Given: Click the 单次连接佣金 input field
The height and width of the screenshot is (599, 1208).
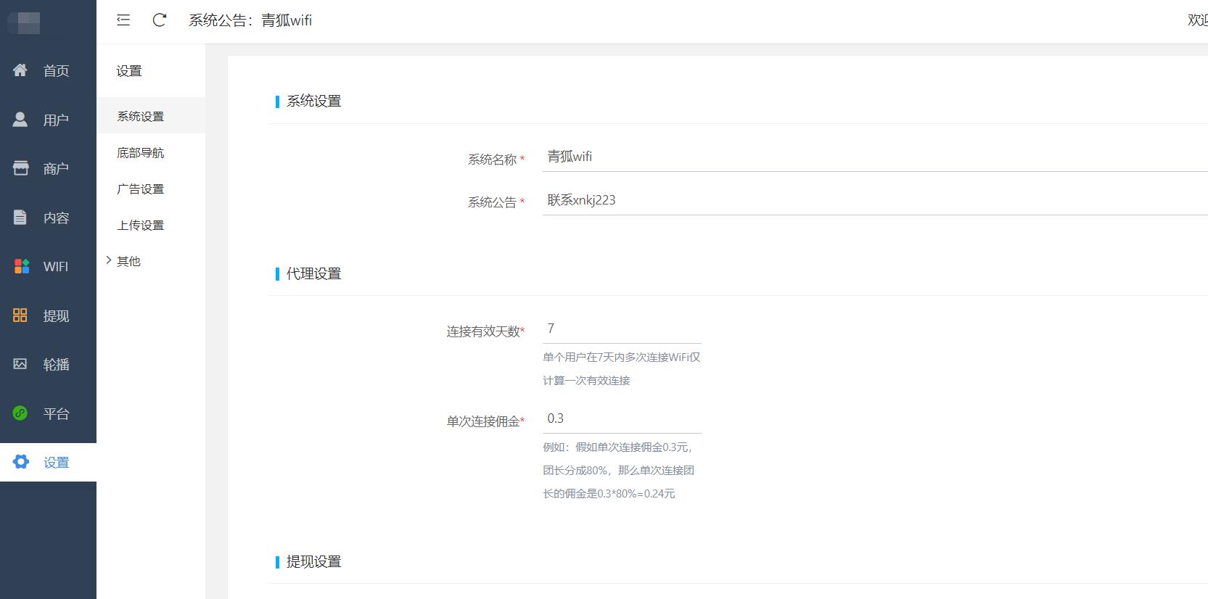Looking at the screenshot, I should point(622,419).
